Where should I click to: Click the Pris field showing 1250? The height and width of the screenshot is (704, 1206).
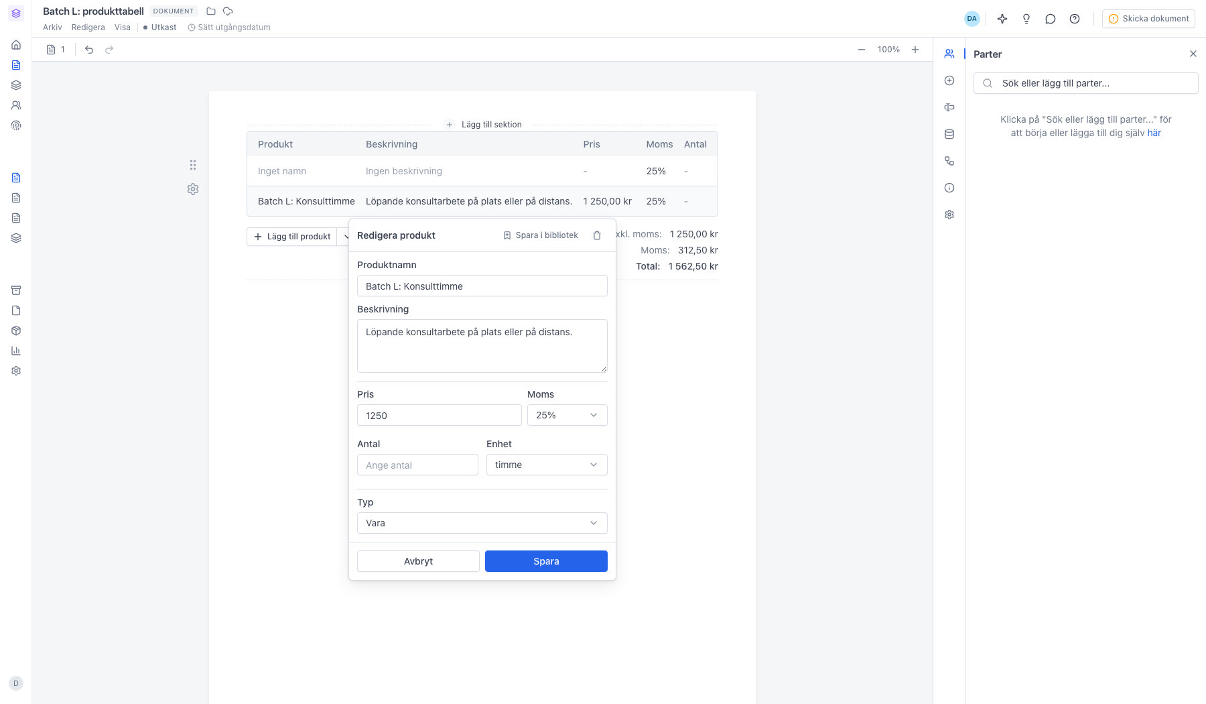(440, 415)
